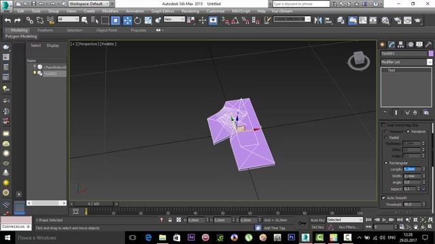
Task: Activate the Bind to Space Warp tool
Action: [50, 20]
